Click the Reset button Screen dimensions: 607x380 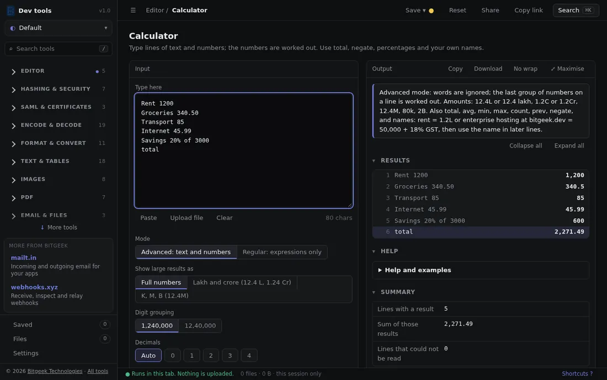tap(457, 10)
